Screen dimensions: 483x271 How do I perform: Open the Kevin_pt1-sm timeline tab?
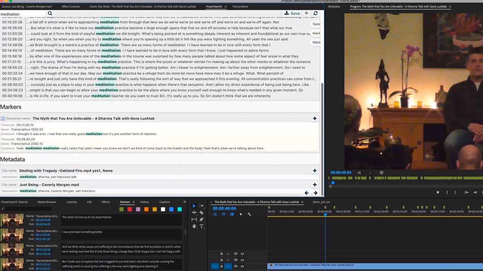point(321,202)
